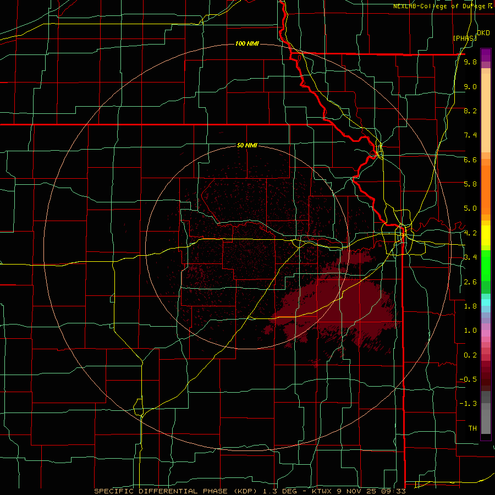Pick the cyan color bar segment
Screen dimensions: 495x495
tap(486, 302)
